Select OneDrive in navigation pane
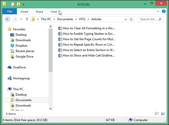 (19, 67)
